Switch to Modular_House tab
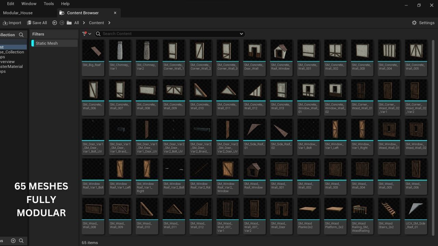Image resolution: width=438 pixels, height=246 pixels. coord(18,13)
